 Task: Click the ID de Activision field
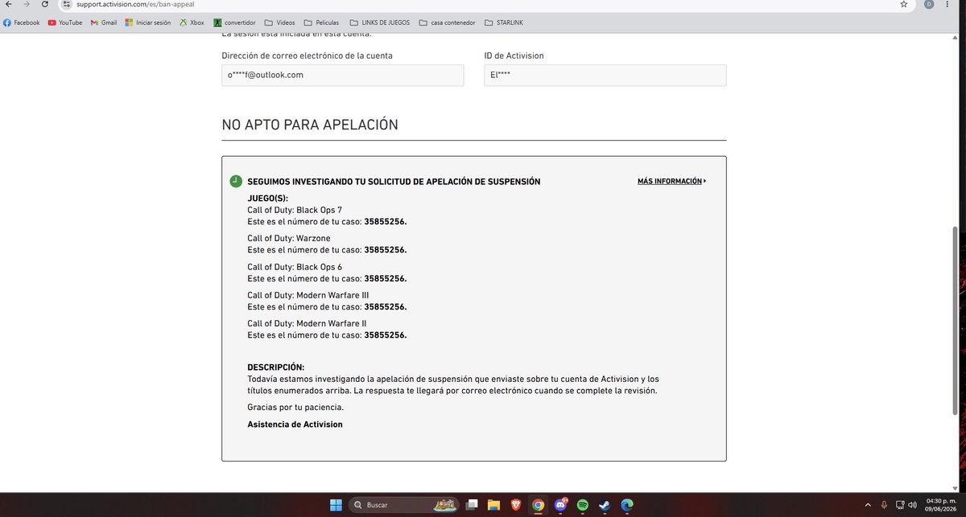(x=605, y=75)
